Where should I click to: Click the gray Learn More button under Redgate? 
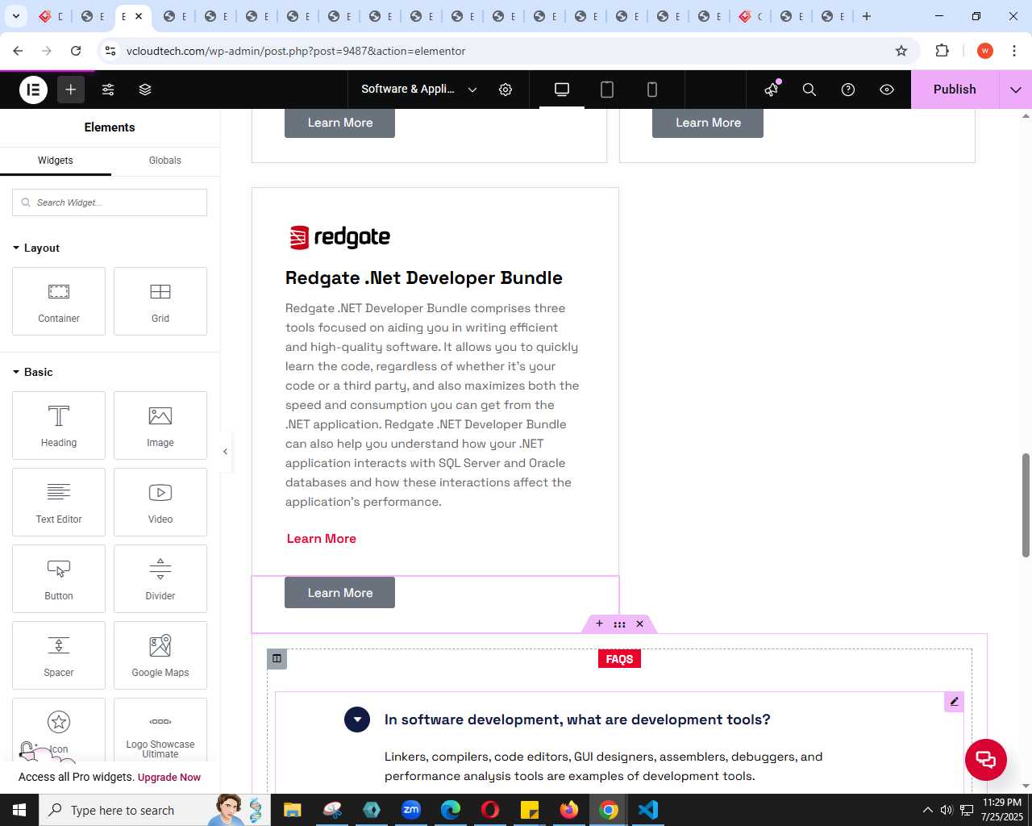[x=340, y=593]
